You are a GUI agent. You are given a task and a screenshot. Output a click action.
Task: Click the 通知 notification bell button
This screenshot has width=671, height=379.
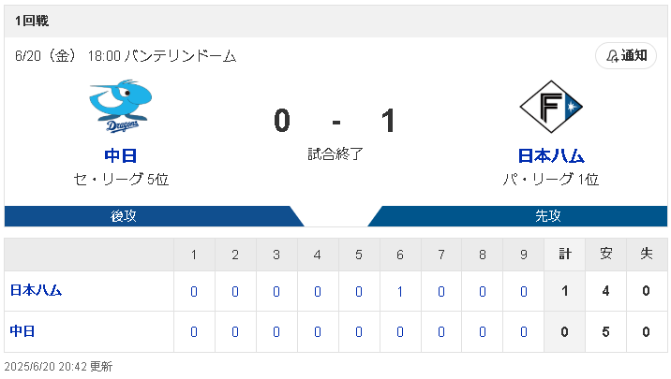click(626, 55)
